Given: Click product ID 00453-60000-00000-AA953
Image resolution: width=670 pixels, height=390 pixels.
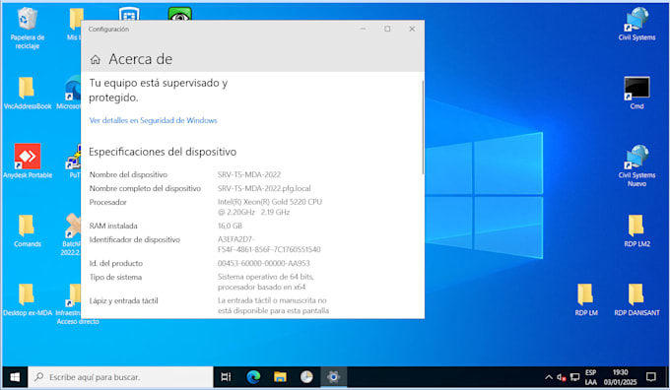Looking at the screenshot, I should tap(264, 264).
